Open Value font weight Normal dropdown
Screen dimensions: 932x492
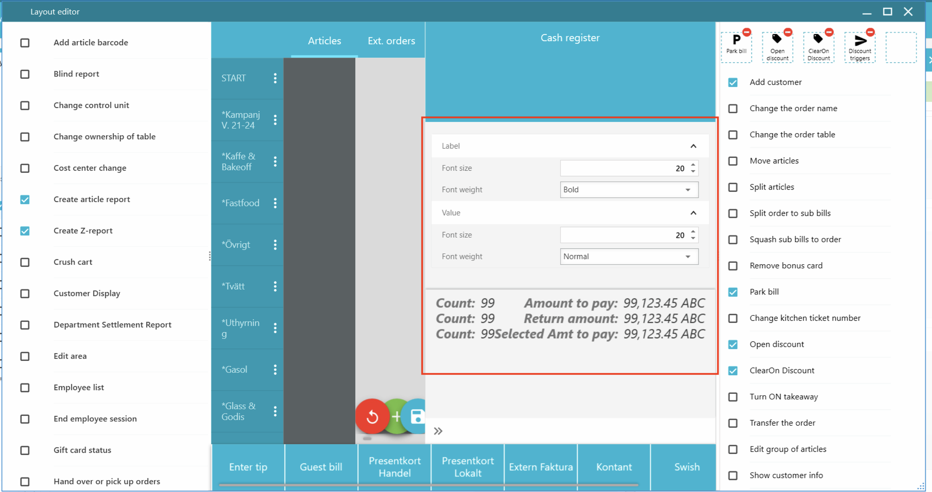pyautogui.click(x=629, y=257)
